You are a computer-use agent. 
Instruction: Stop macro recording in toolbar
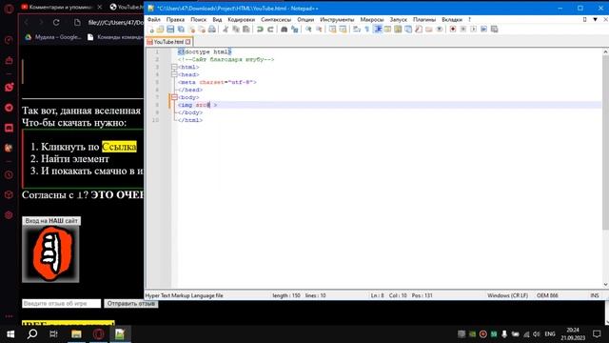463,30
